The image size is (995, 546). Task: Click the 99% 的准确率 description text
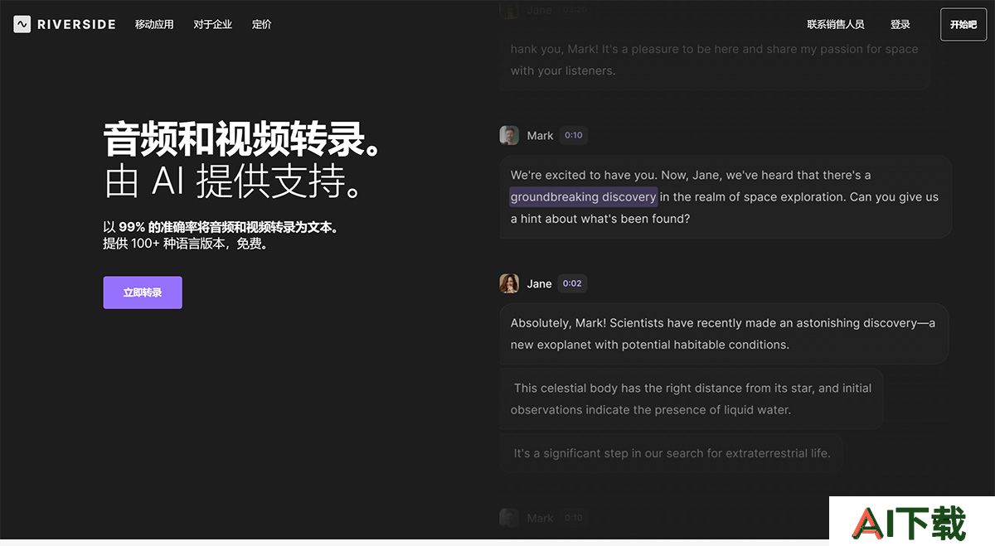(221, 227)
